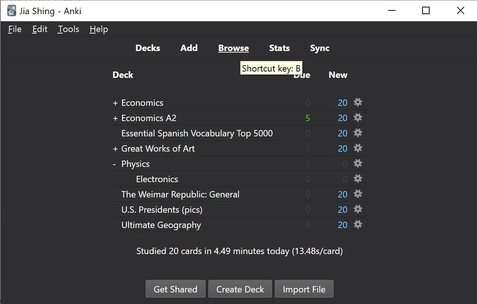The width and height of the screenshot is (477, 304).
Task: Go to the Decks view
Action: click(x=148, y=48)
